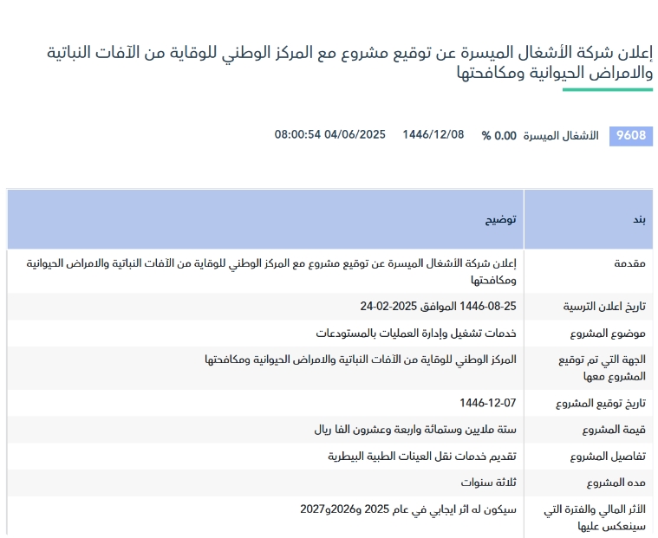Viewport: 658px width, 538px height.
Task: Select the مقدمة row label
Action: point(626,263)
